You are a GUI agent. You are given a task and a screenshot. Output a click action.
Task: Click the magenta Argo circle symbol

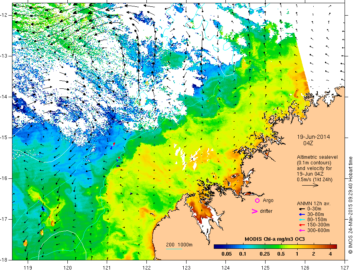pos(257,200)
